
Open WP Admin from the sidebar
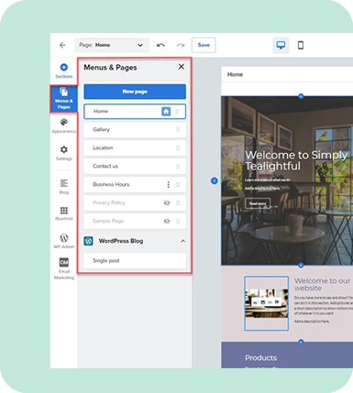[64, 241]
